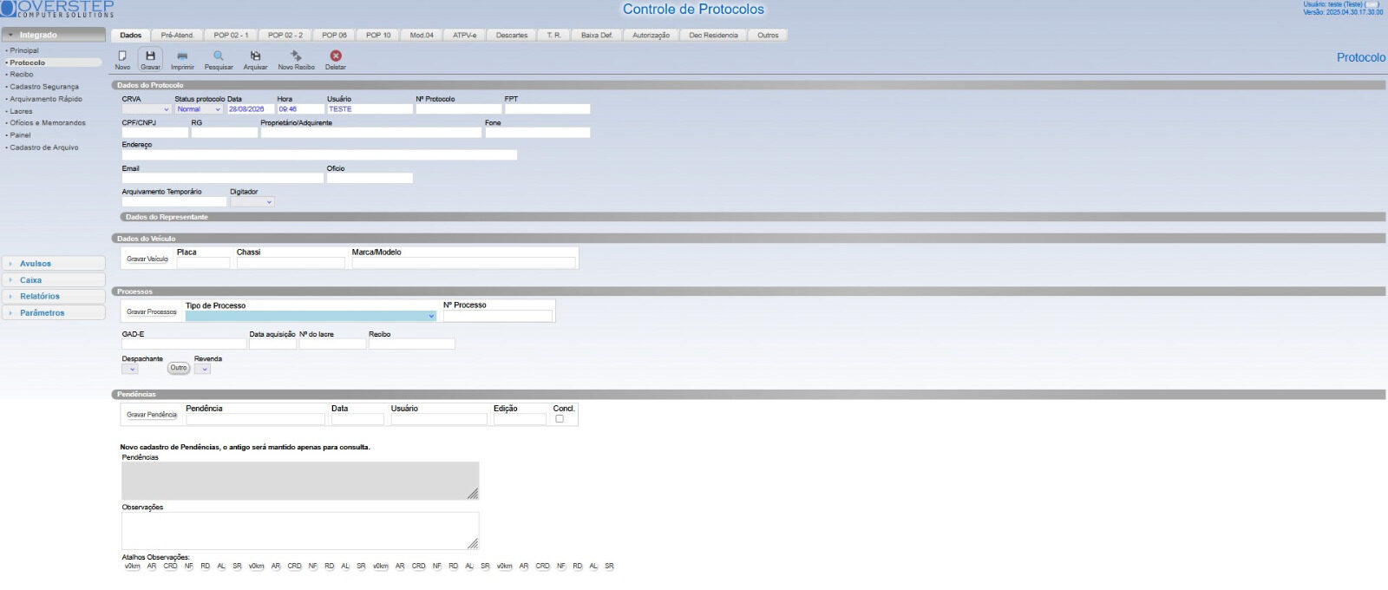
Task: Create a Novo Recibo from the toolbar
Action: click(x=296, y=59)
